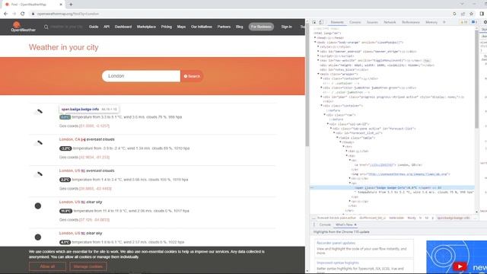
Task: Select the What's New drawer tab
Action: pyautogui.click(x=344, y=225)
